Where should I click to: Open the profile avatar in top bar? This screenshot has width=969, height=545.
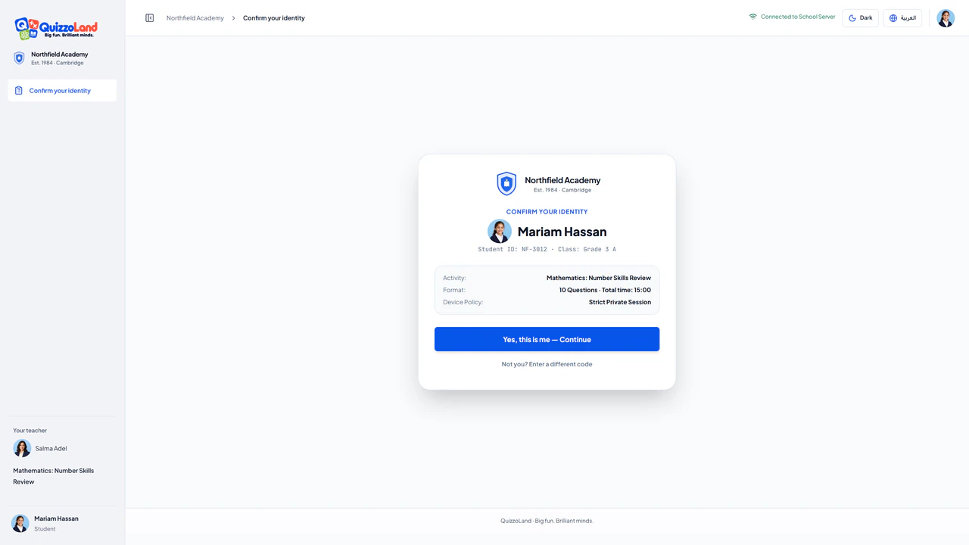point(946,18)
